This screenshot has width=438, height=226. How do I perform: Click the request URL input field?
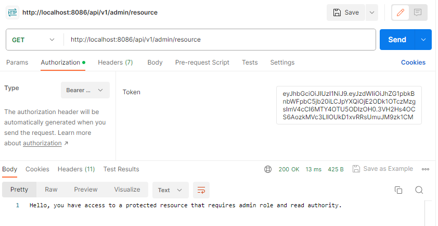(220, 40)
